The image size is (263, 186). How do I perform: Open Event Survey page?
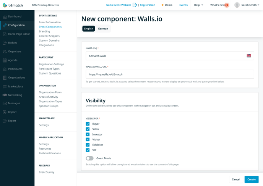click(x=47, y=172)
